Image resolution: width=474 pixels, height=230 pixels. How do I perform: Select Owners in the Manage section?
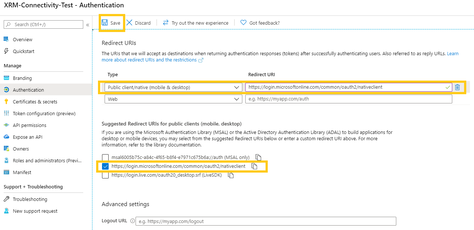click(x=21, y=149)
